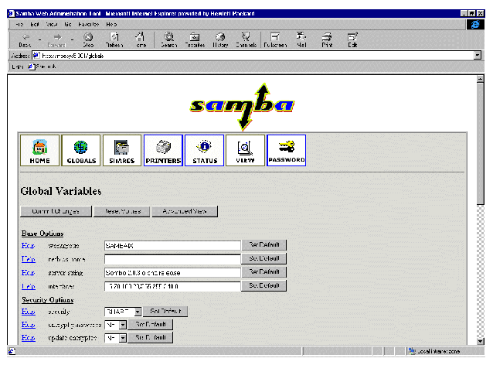Image resolution: width=493 pixels, height=365 pixels.
Task: Click the scrollbar up arrow
Action: 480,79
